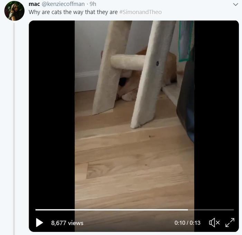The width and height of the screenshot is (242, 235).
Task: Expand video to fullscreen
Action: click(x=230, y=223)
